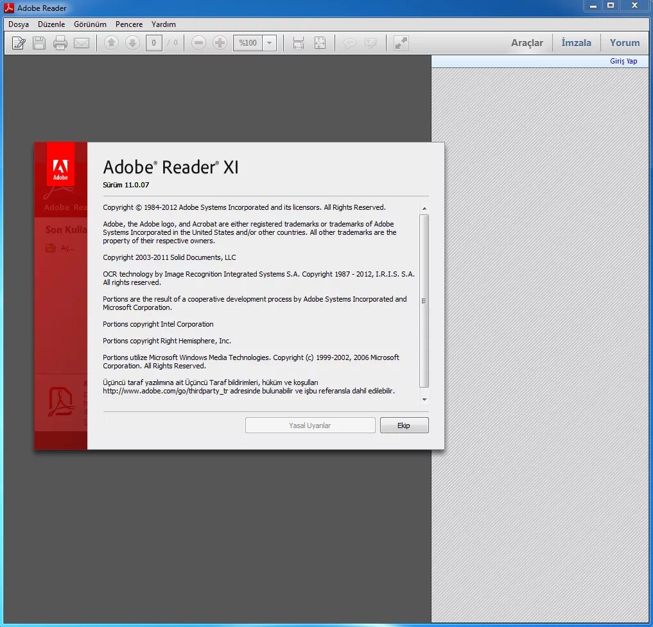
Task: Click the Send email envelope icon
Action: 82,43
